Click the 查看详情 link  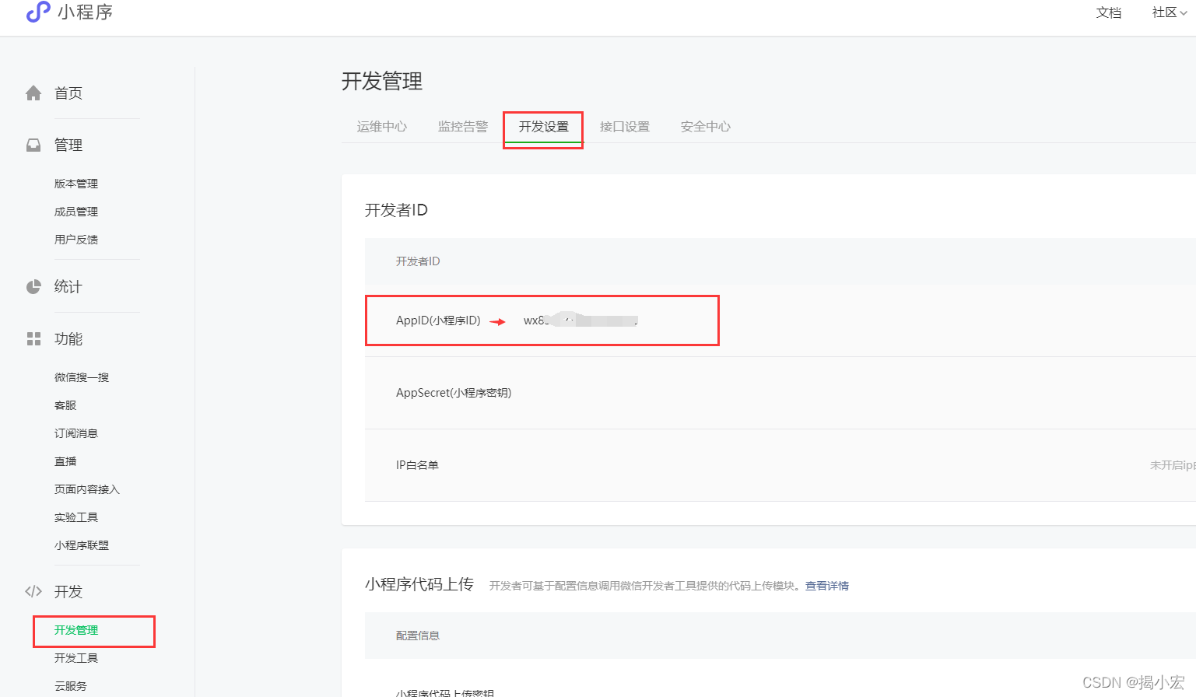coord(827,585)
